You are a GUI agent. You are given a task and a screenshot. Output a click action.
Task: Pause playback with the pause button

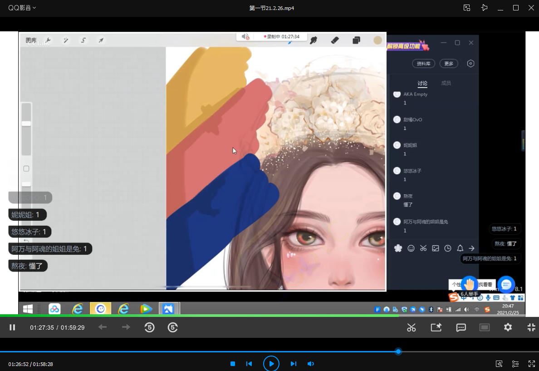click(12, 327)
